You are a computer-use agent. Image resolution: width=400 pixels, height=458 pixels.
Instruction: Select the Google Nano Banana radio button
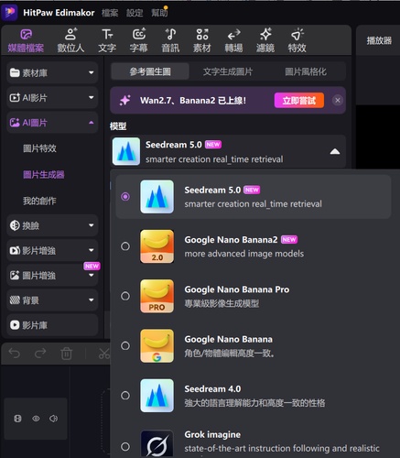click(125, 346)
